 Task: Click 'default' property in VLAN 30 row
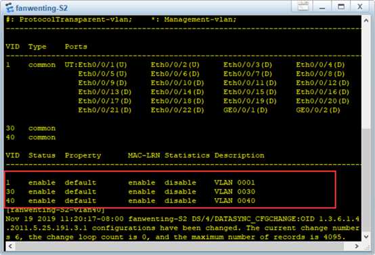tap(81, 191)
